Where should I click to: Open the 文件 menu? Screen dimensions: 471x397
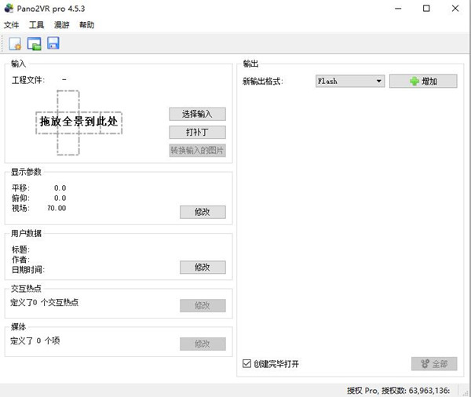tap(12, 25)
